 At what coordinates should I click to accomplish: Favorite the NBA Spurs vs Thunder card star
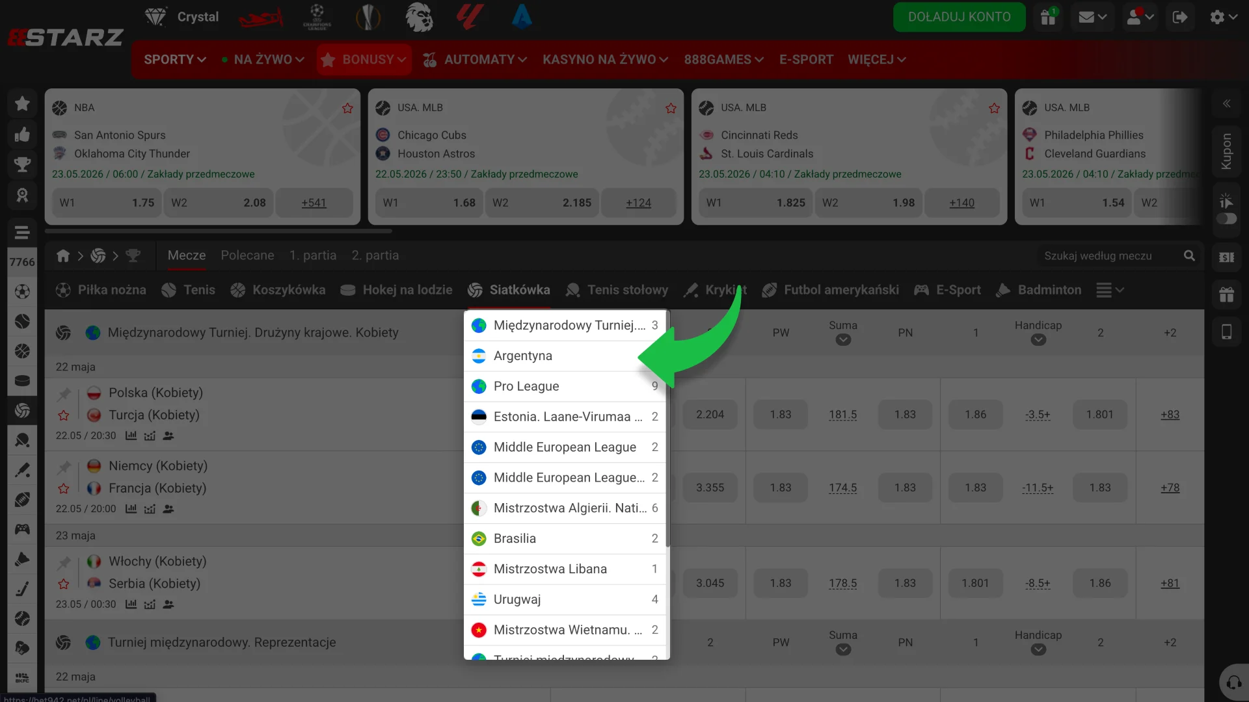[x=347, y=108]
